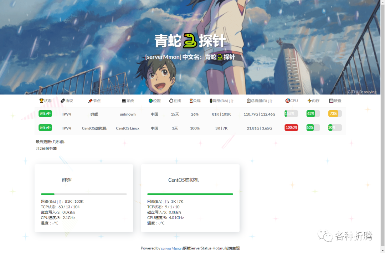This screenshot has height=253, width=385.
Task: Expand the 群晖 server row
Action: [x=190, y=114]
